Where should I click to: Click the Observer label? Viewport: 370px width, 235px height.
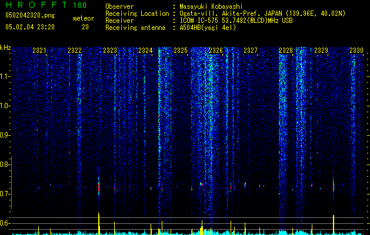[x=119, y=6]
